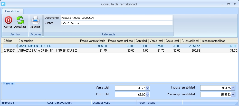
Task: Click the Licencia: FULL status bar entry
Action: pos(101,103)
